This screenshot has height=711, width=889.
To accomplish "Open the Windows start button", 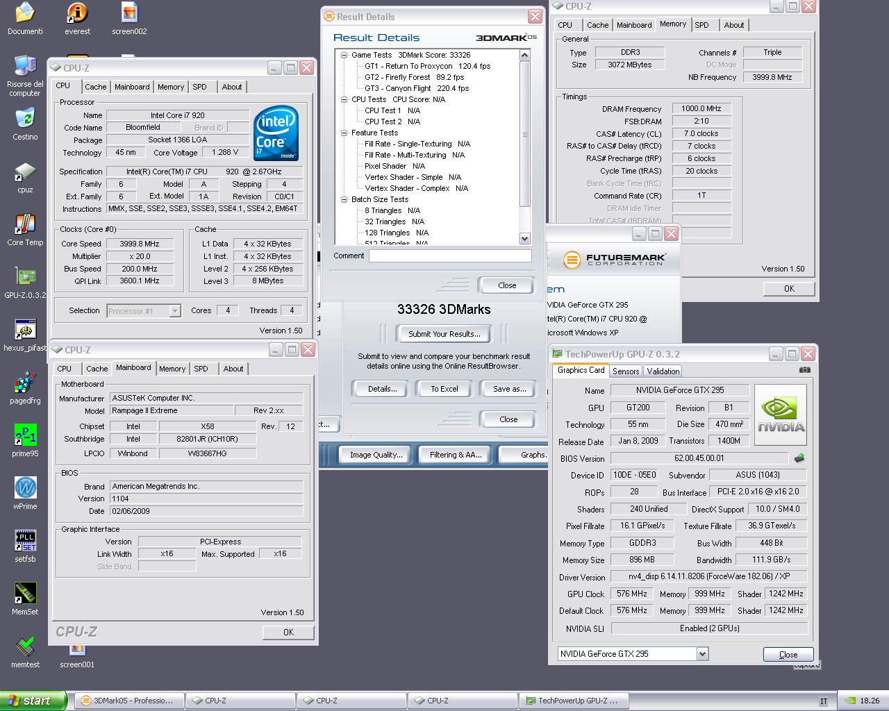I will click(33, 701).
